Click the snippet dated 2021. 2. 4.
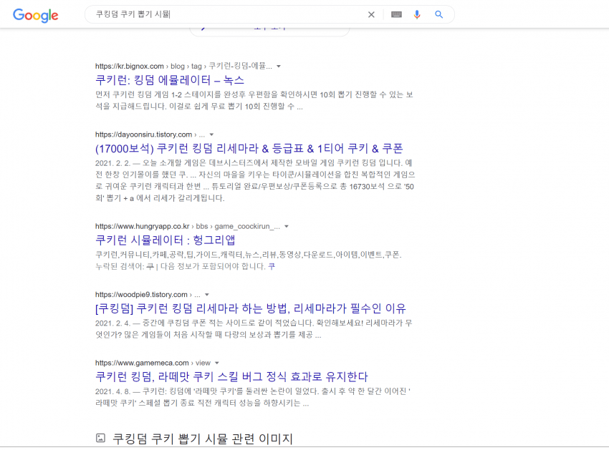This screenshot has height=450, width=609. (254, 328)
